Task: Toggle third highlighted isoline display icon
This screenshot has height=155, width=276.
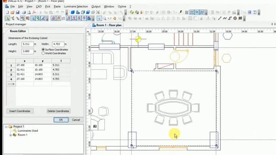Action: click(202, 12)
